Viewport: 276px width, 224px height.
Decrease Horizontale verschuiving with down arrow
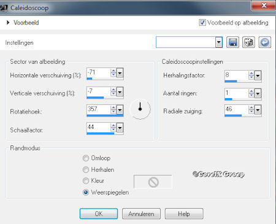pyautogui.click(x=113, y=75)
